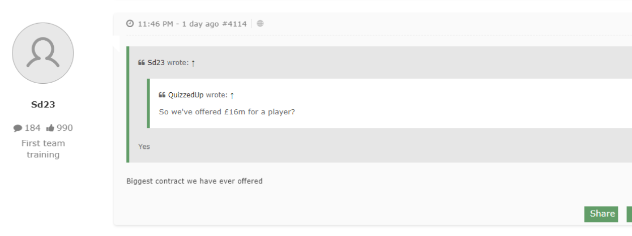Viewport: 632px width, 236px height.
Task: Open the post number #4114 permalink
Action: 234,24
